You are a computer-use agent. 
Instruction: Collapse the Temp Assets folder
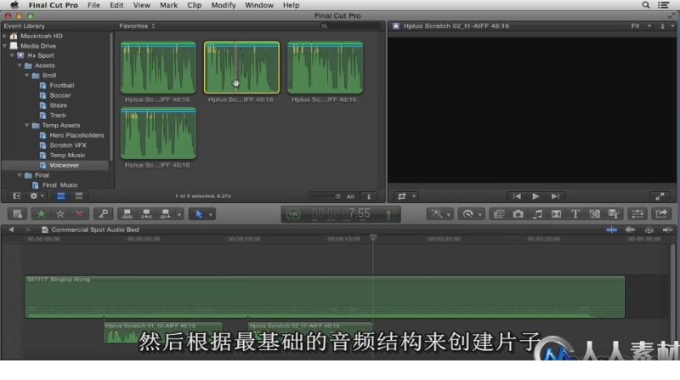(27, 125)
